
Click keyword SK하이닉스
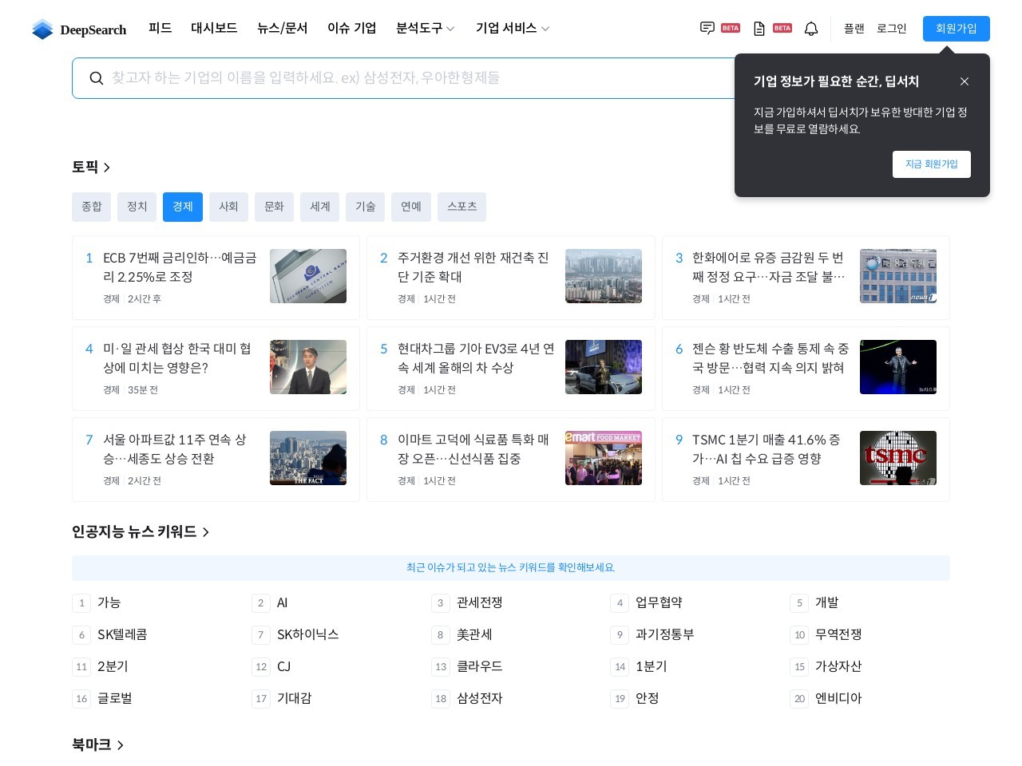coord(308,635)
